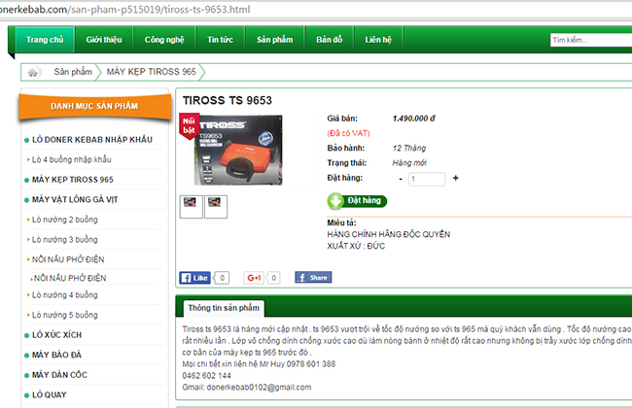Switch to Thông tin sản phẩm tab
632x408 pixels.
224,308
